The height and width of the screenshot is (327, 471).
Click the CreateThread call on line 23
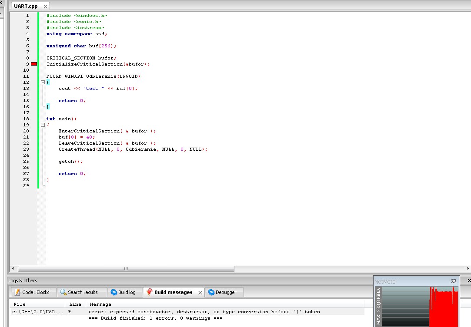pos(133,149)
